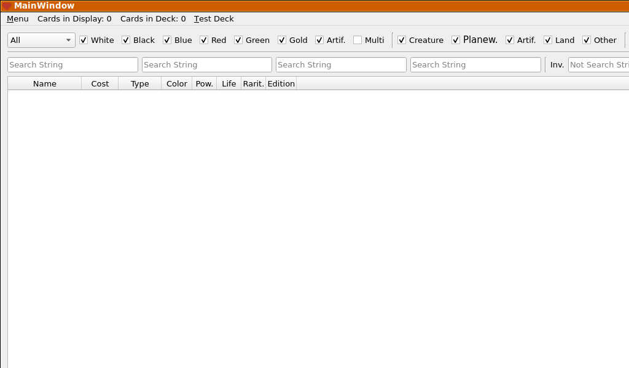Sort by the Name column header

pyautogui.click(x=44, y=84)
